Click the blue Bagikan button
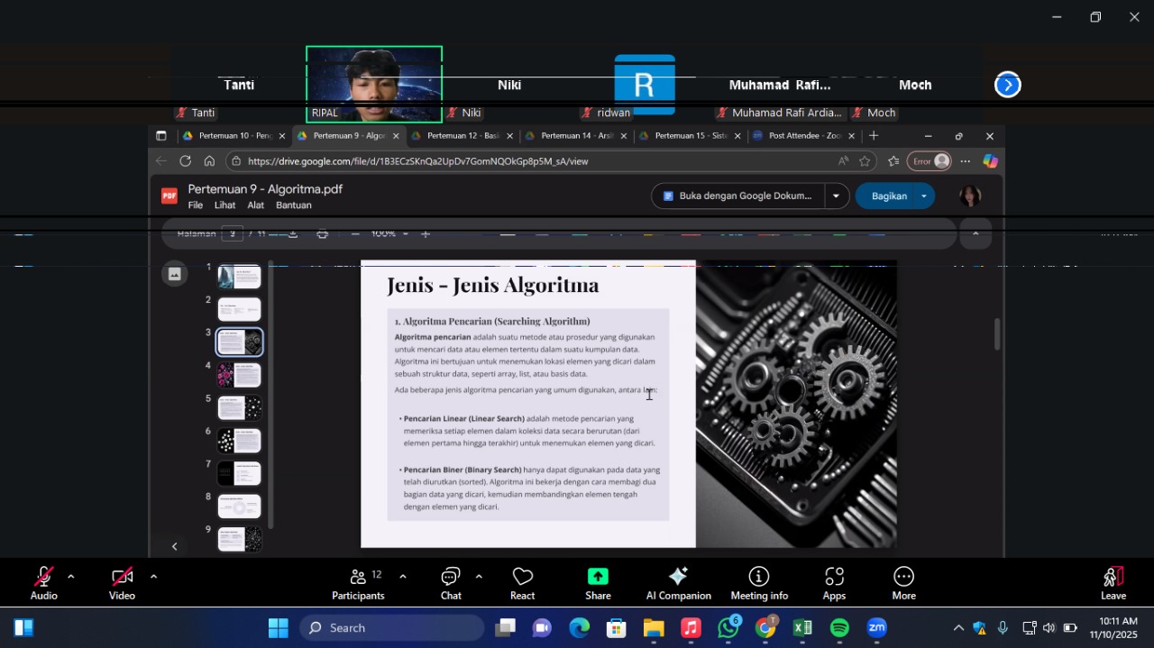Screen dimensions: 1154x648 pos(888,196)
